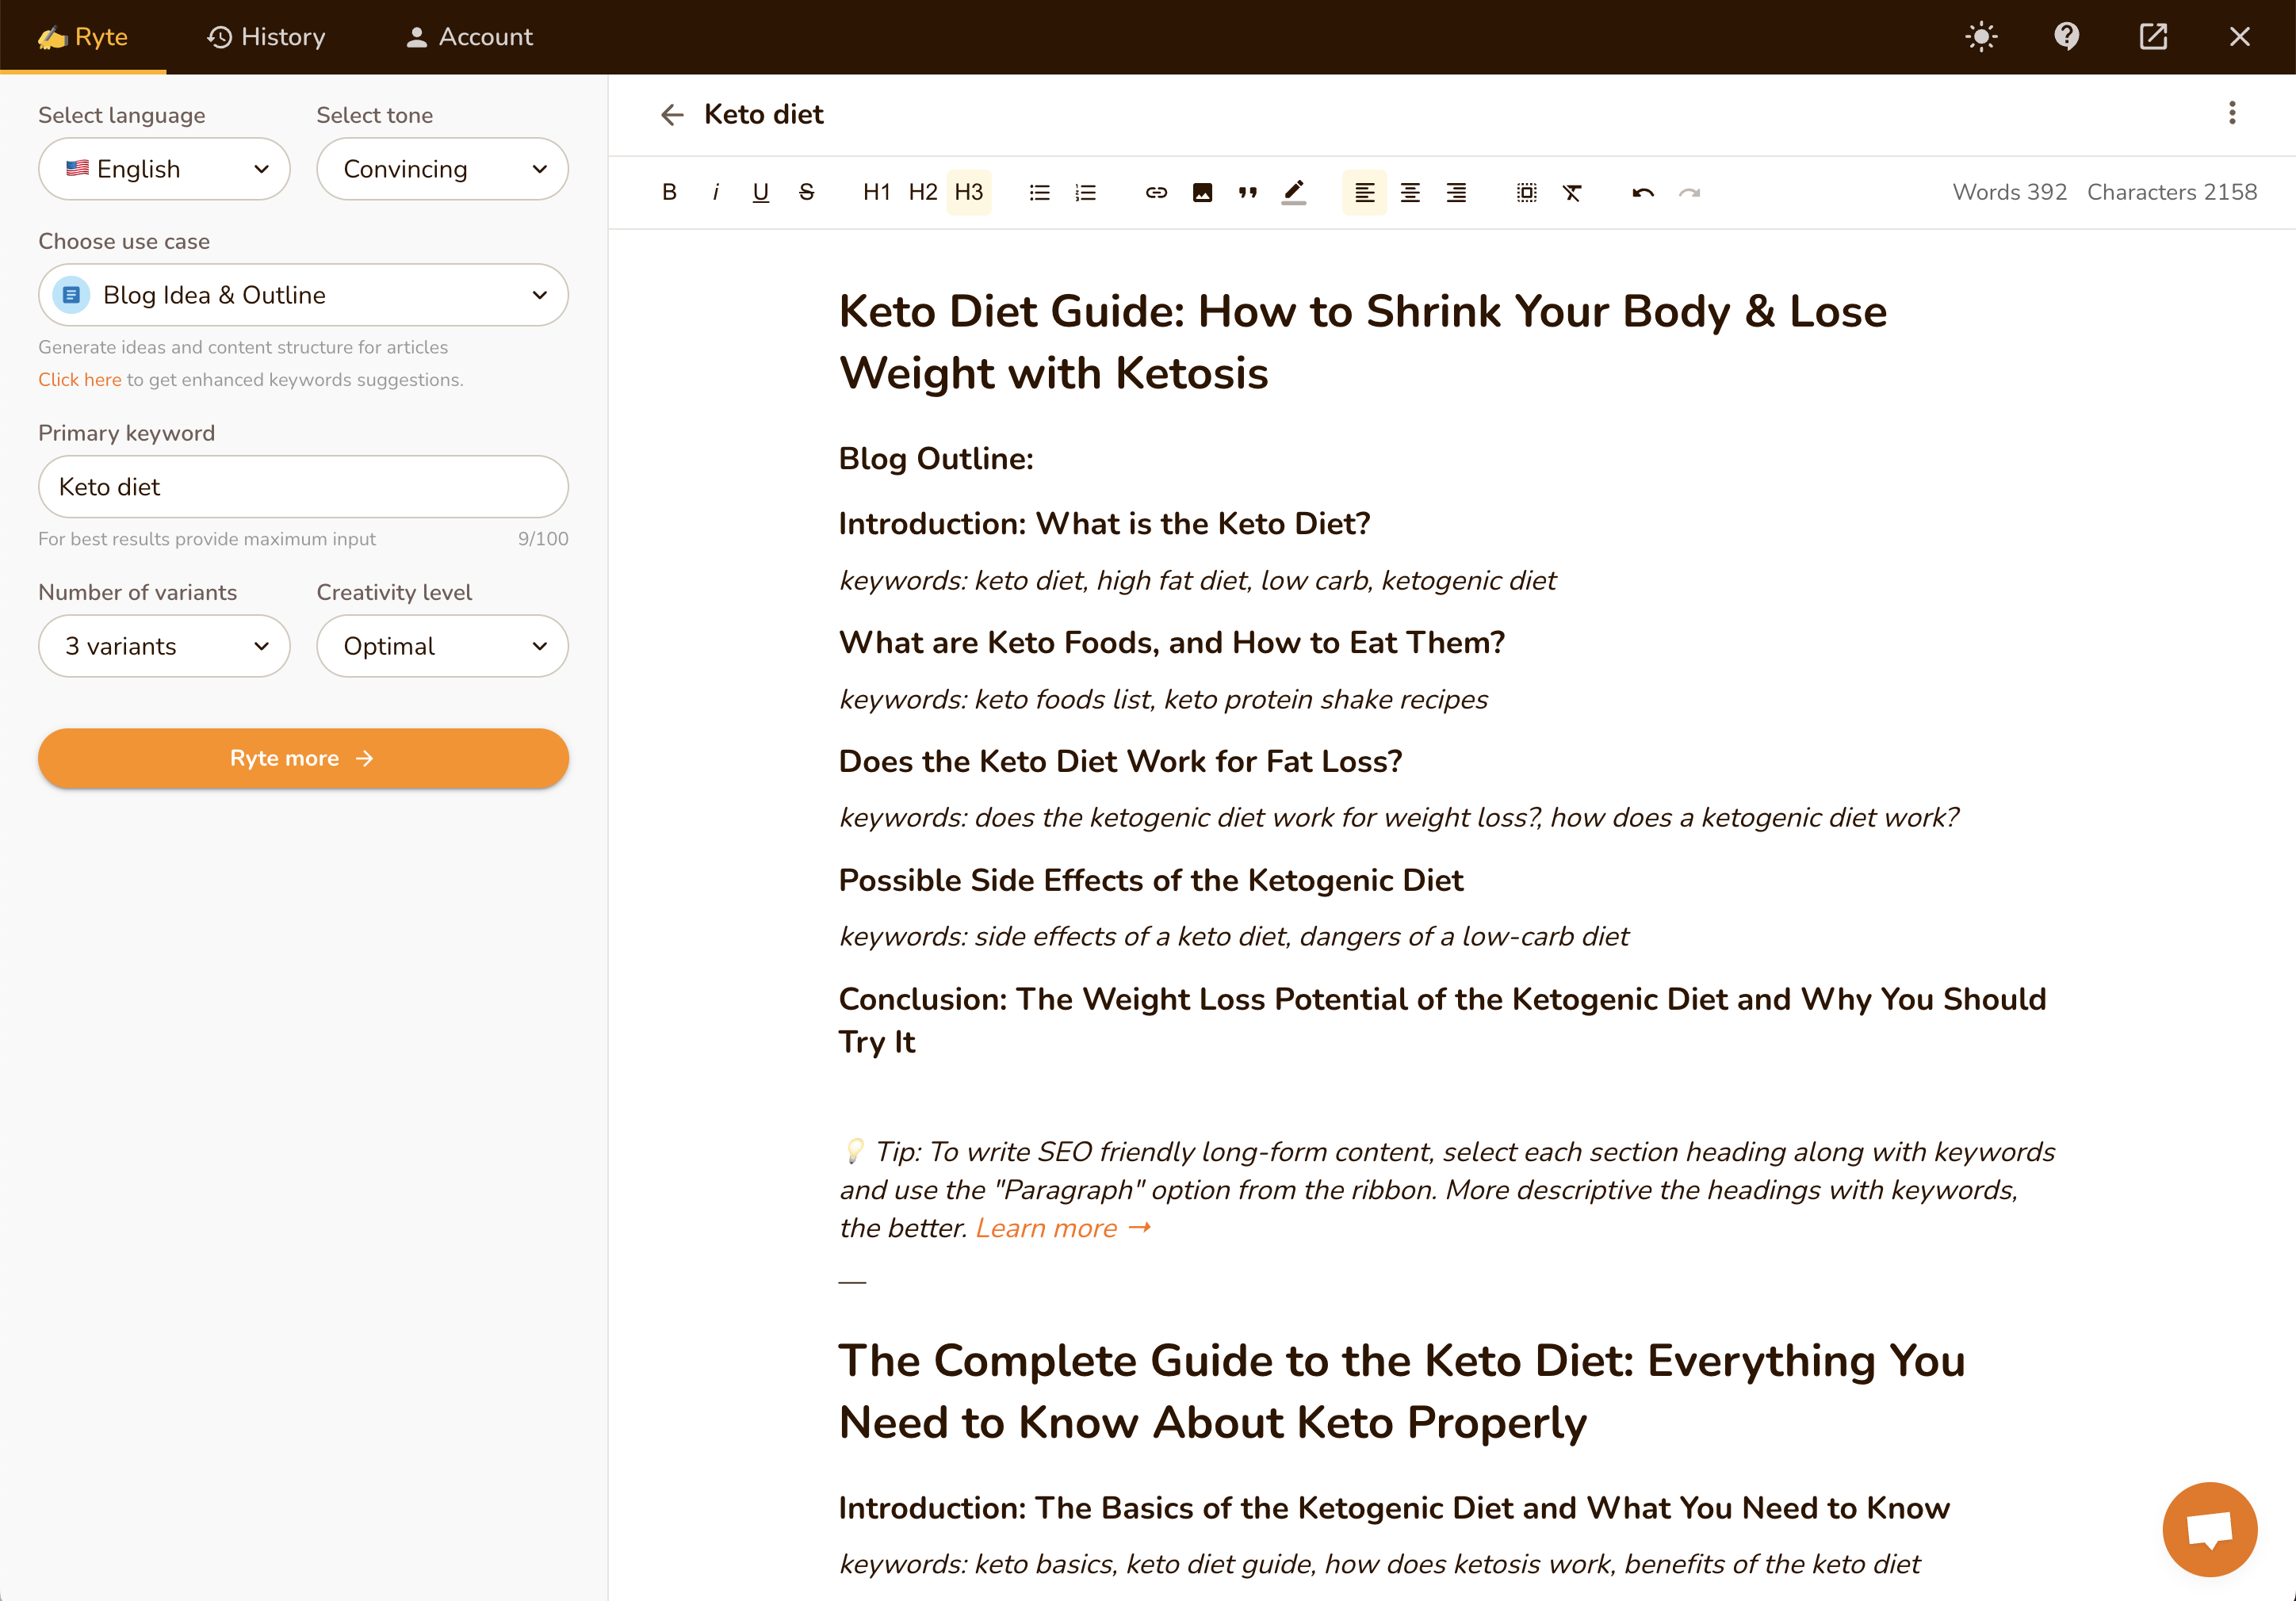
Task: Click the 'Blog Outline:' heading
Action: pos(936,459)
